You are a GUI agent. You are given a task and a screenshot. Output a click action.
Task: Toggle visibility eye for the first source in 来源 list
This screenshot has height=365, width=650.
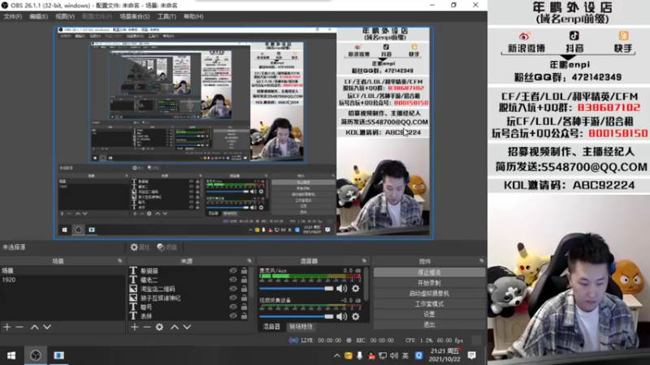pyautogui.click(x=233, y=271)
